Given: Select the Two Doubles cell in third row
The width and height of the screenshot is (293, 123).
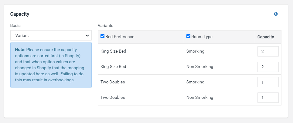Looking at the screenshot, I should (113, 82).
